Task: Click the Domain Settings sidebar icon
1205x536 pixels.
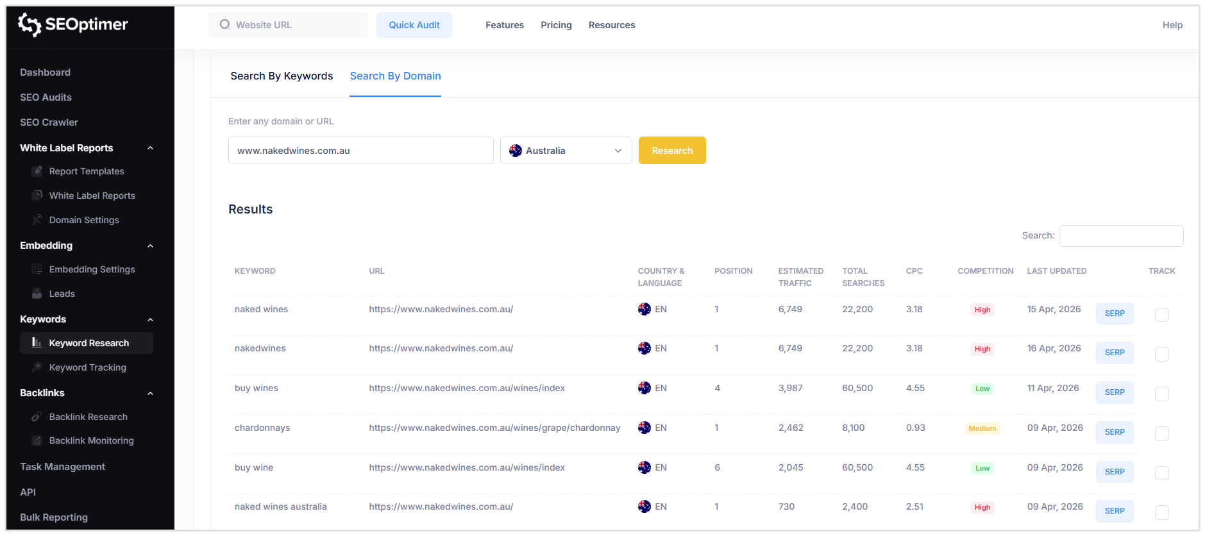Action: [37, 220]
